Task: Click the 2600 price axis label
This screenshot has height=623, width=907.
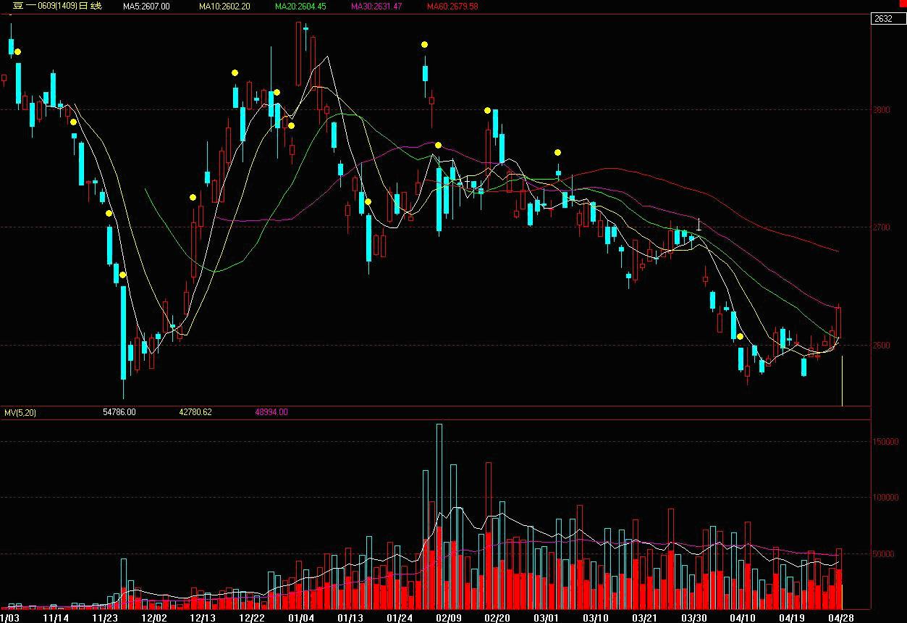Action: pyautogui.click(x=881, y=345)
